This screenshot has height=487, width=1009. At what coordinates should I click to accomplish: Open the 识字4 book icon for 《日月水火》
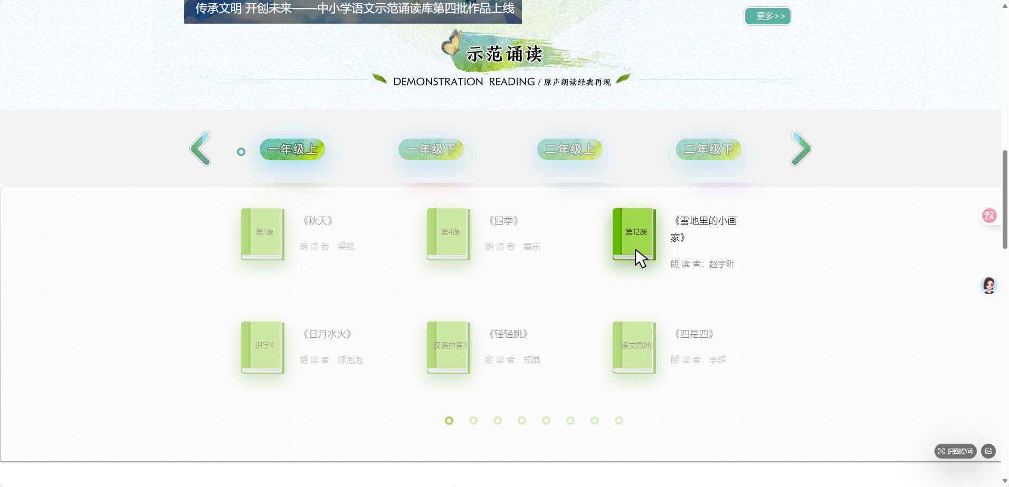(x=262, y=347)
